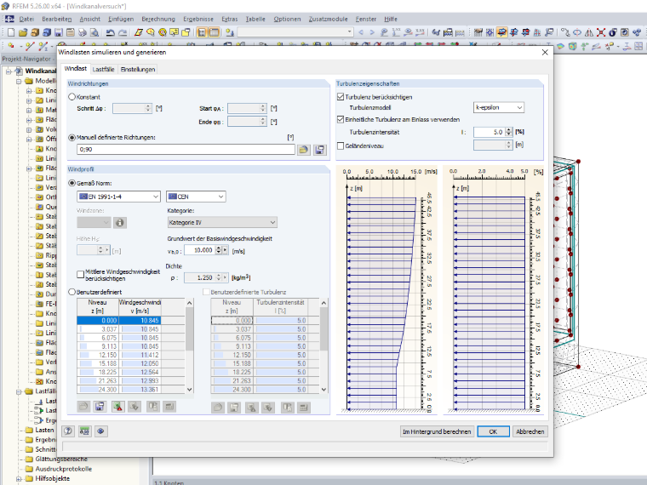Viewport: 647px width, 485px height.
Task: Select the 0.000 level cell in velocity table
Action: 98,321
